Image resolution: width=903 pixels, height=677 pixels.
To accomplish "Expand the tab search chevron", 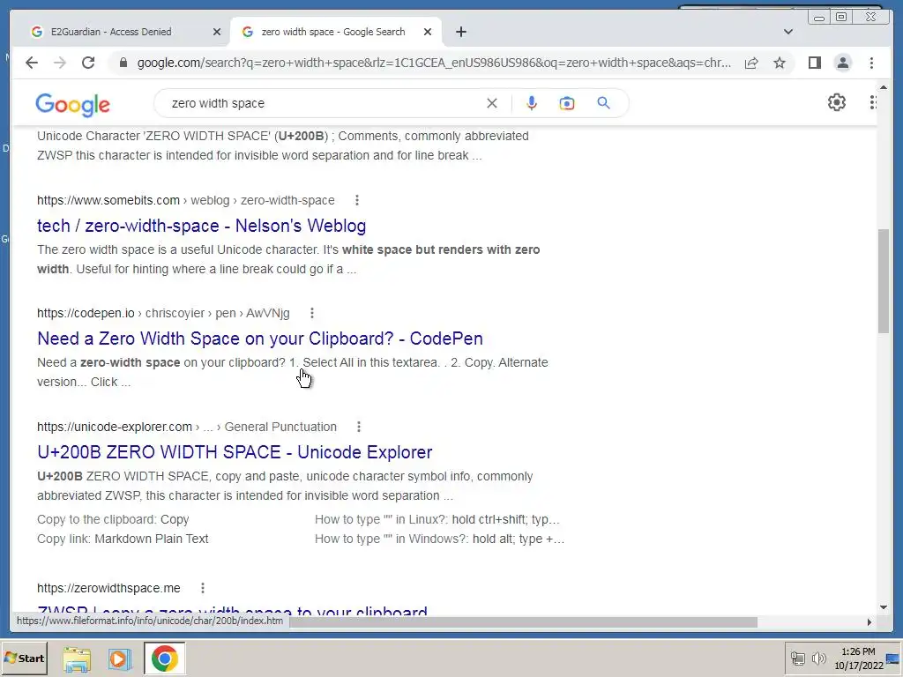I will click(788, 32).
